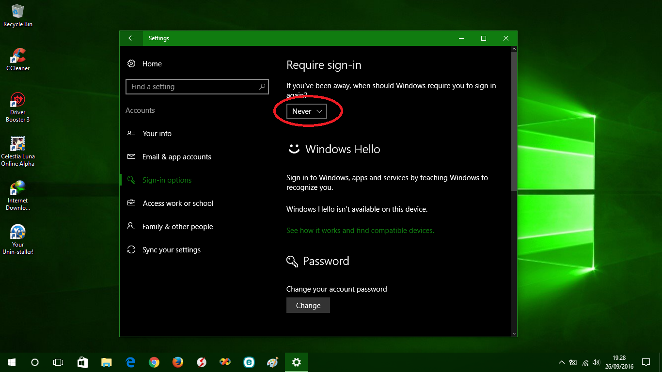Screen dimensions: 662x372
Task: Click Change to update account password
Action: pos(308,305)
